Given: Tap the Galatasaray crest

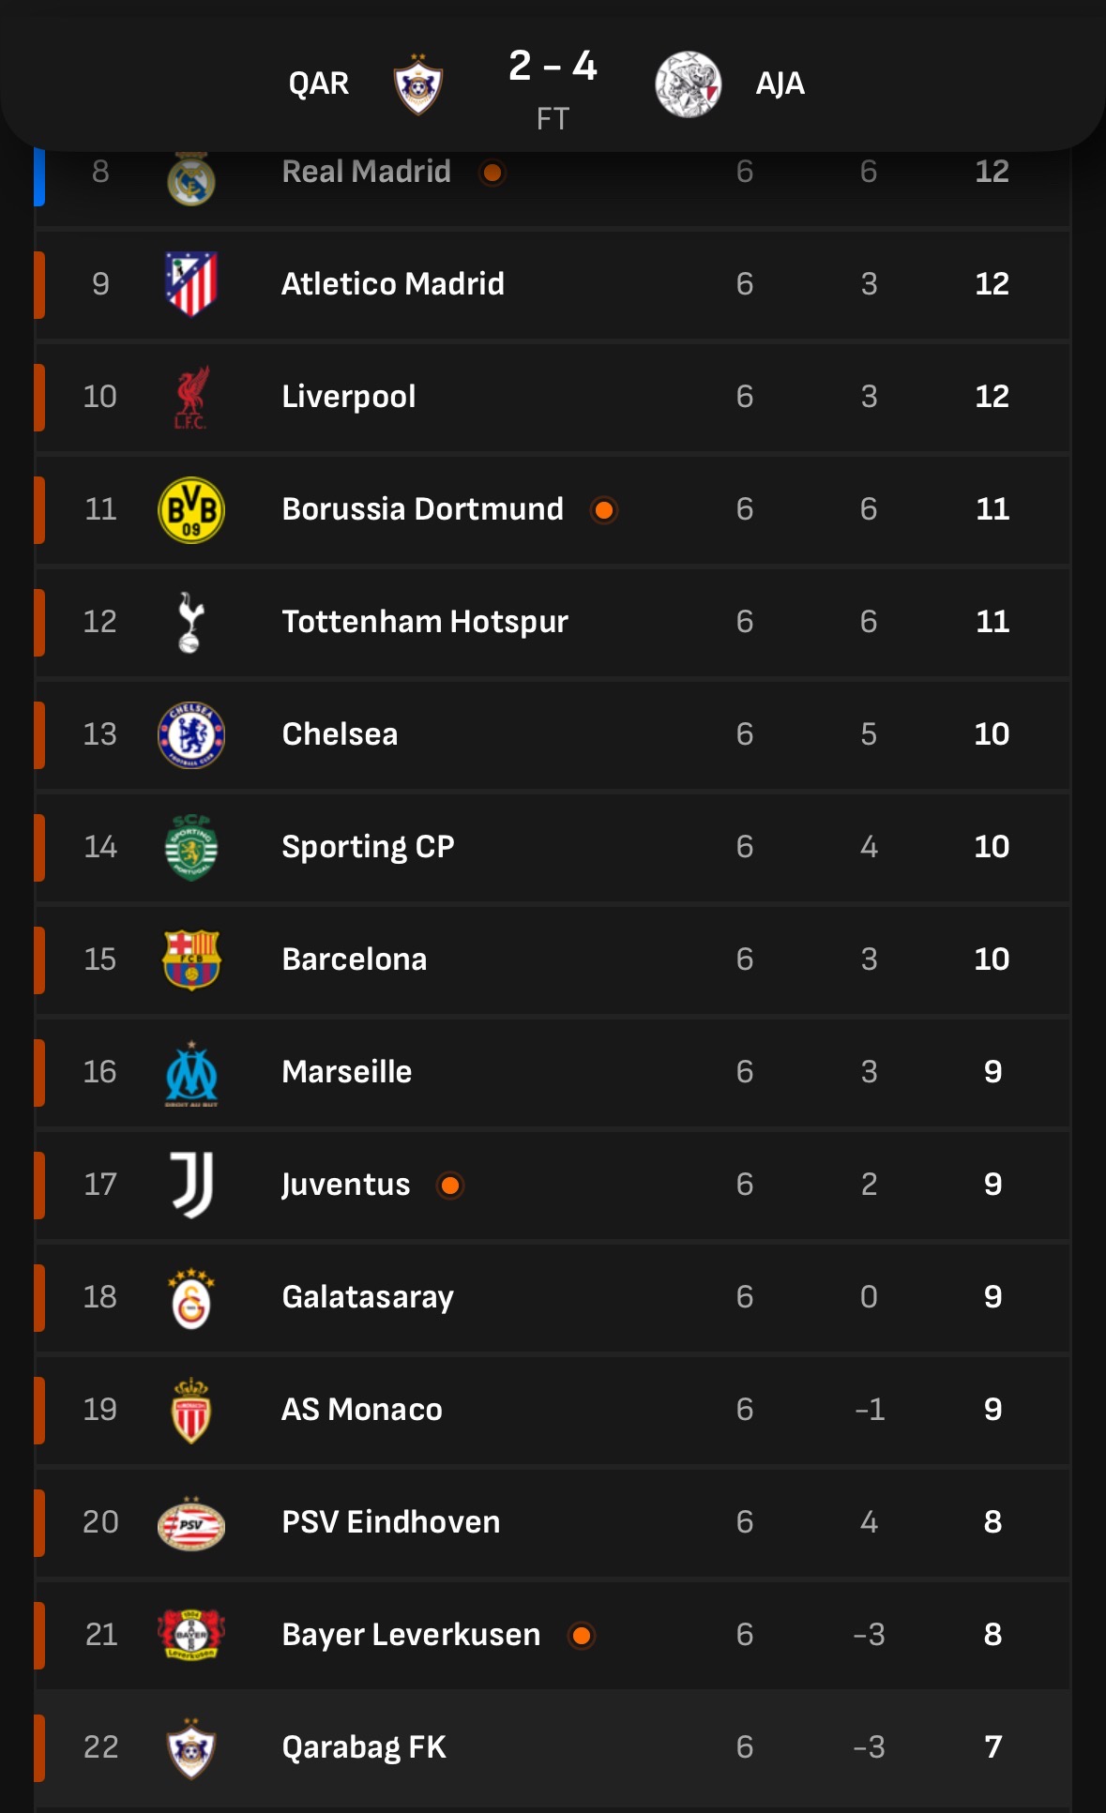Looking at the screenshot, I should (x=191, y=1298).
